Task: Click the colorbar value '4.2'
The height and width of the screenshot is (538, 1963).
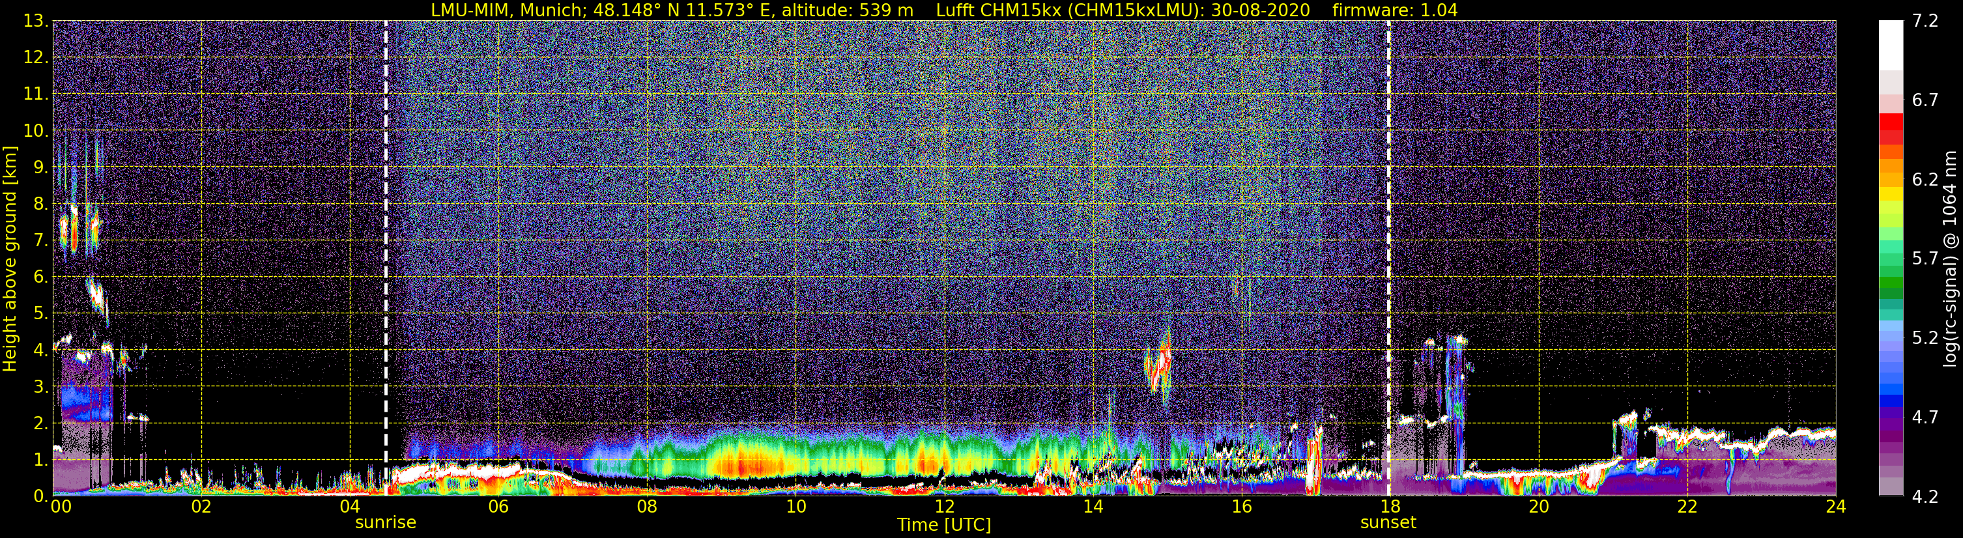Action: pos(1925,496)
